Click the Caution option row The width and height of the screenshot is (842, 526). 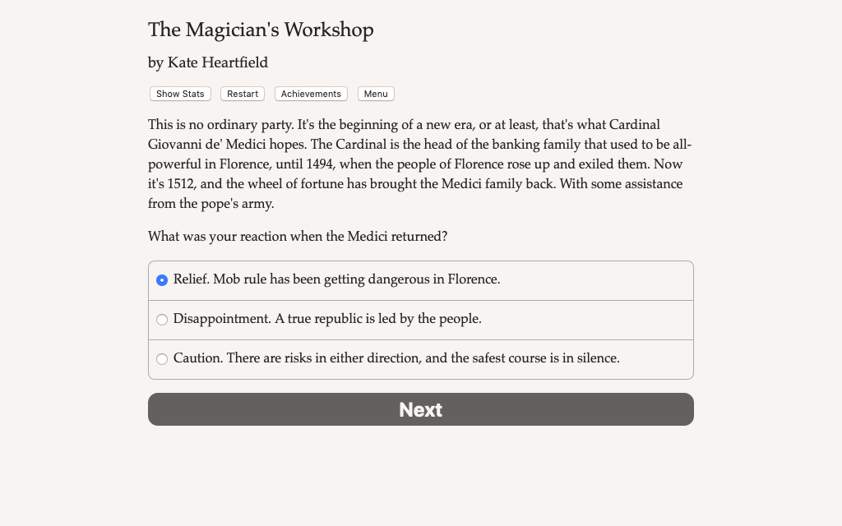pyautogui.click(x=420, y=359)
